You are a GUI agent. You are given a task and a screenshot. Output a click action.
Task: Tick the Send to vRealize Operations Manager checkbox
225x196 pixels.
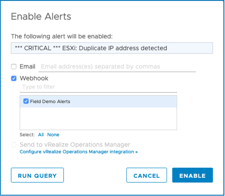point(14,145)
